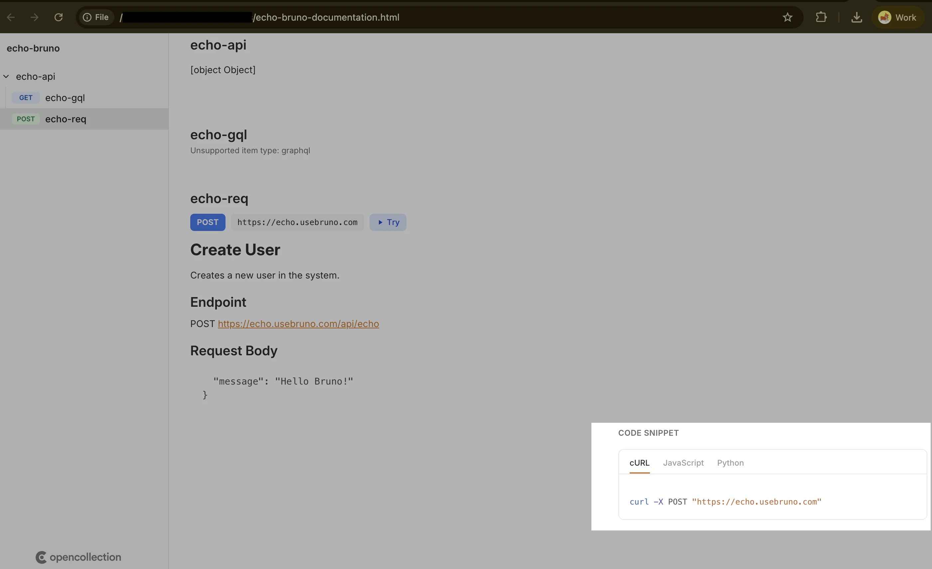Open the browser downloads panel
This screenshot has height=569, width=932.
pyautogui.click(x=856, y=17)
